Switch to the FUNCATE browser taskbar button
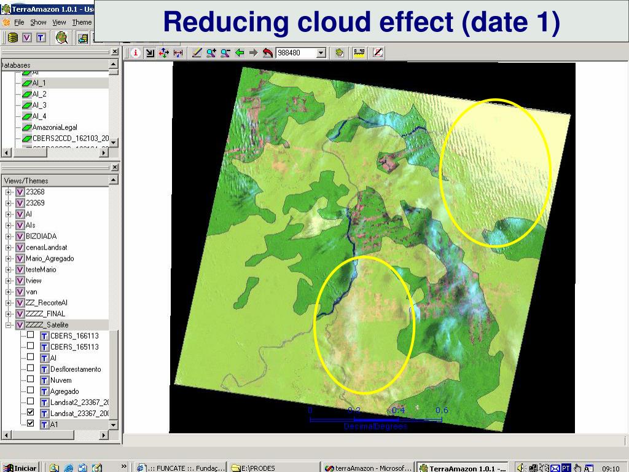This screenshot has height=472, width=629. 180,468
